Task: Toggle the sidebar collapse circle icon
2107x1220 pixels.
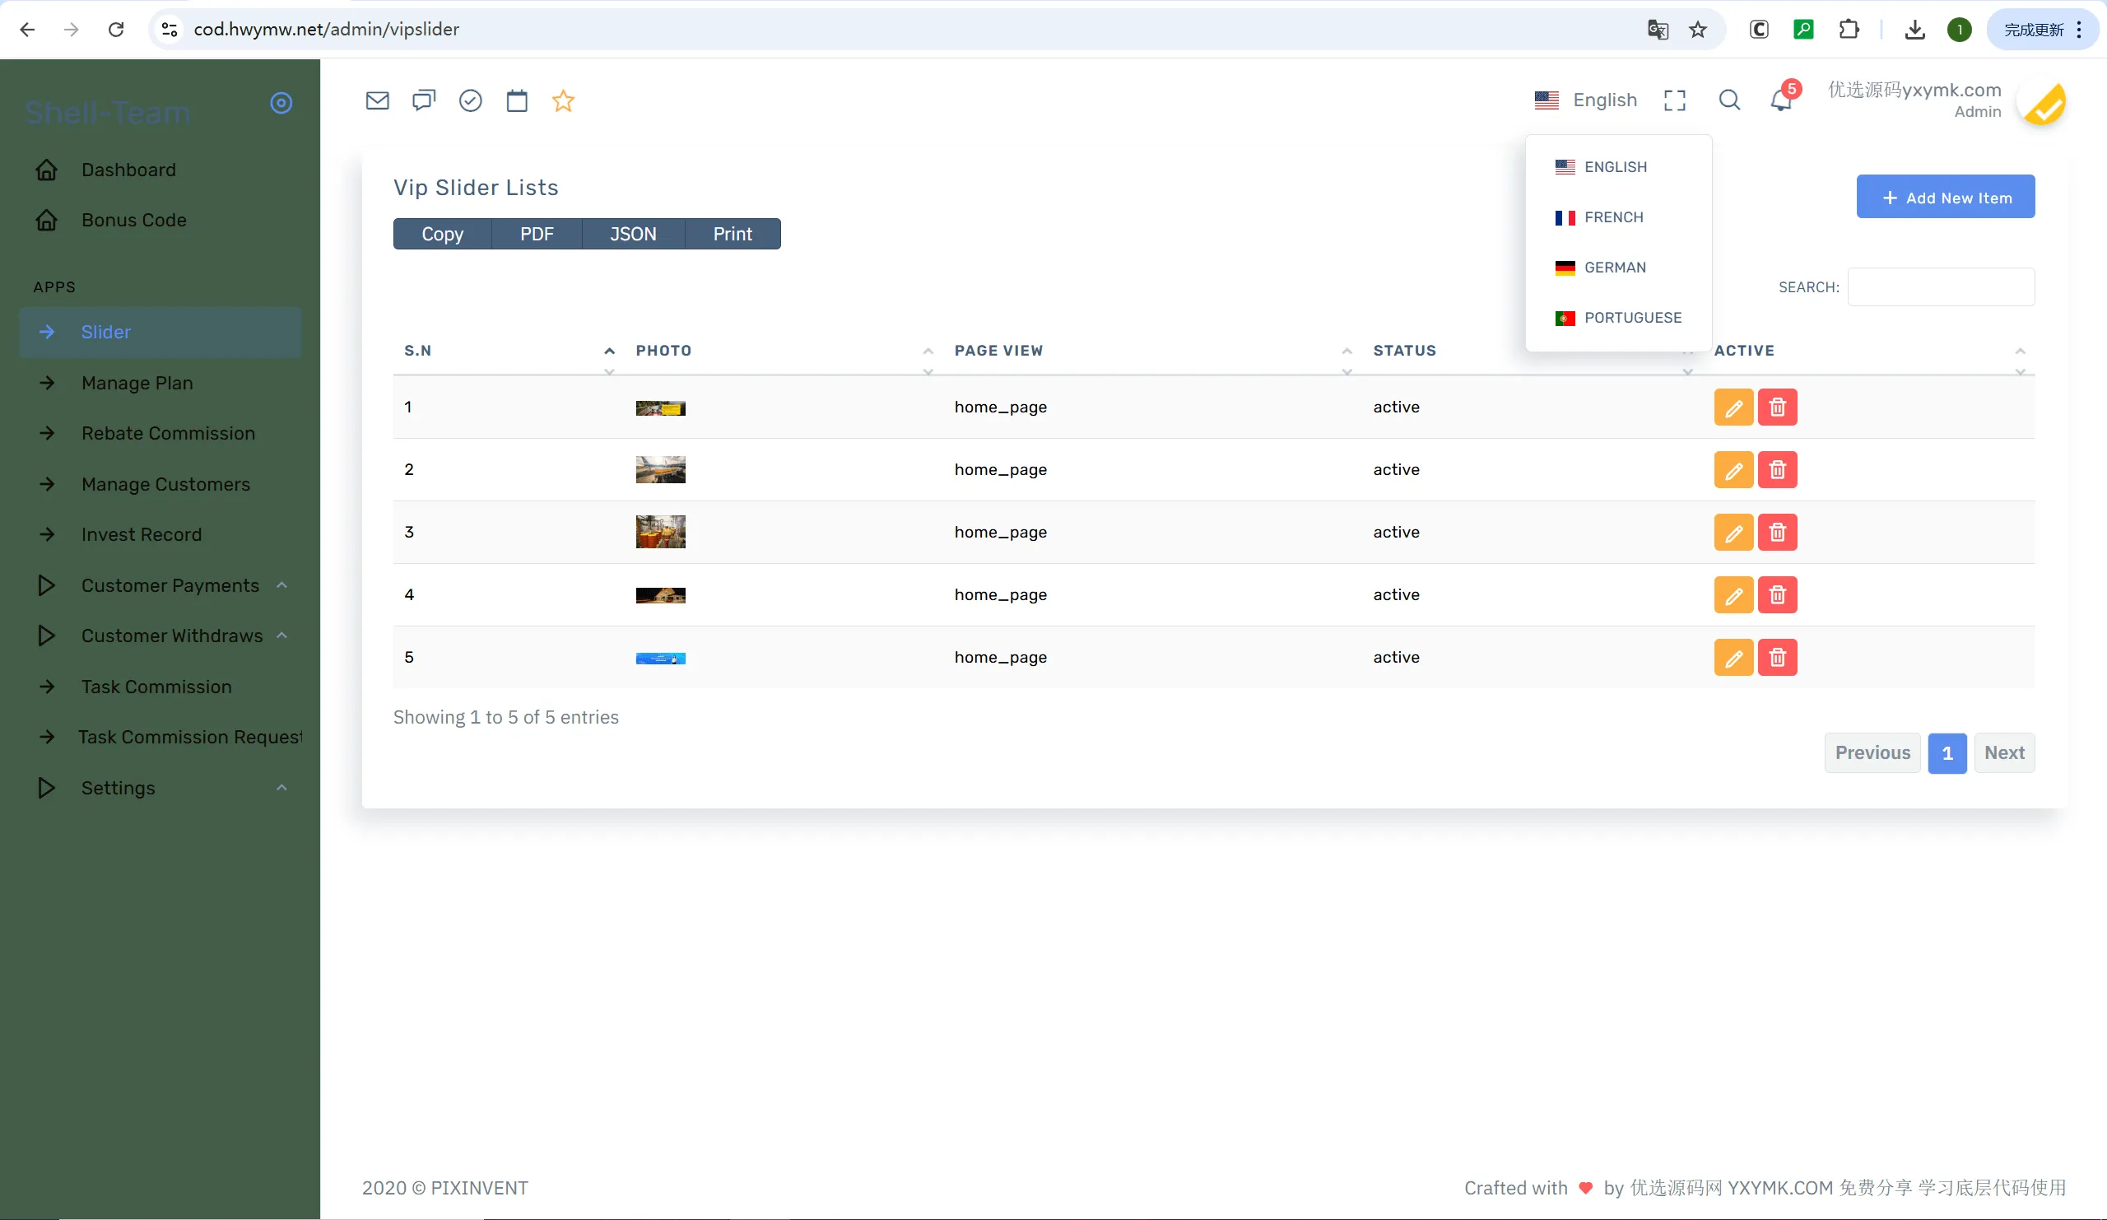Action: click(281, 103)
